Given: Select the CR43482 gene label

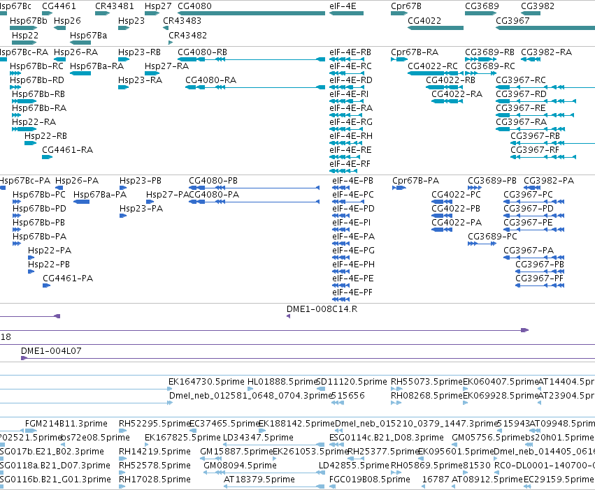Looking at the screenshot, I should pos(188,35).
